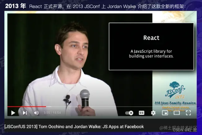Image resolution: width=202 pixels, height=135 pixels.
Task: Turn on closed captions
Action: [142, 113]
